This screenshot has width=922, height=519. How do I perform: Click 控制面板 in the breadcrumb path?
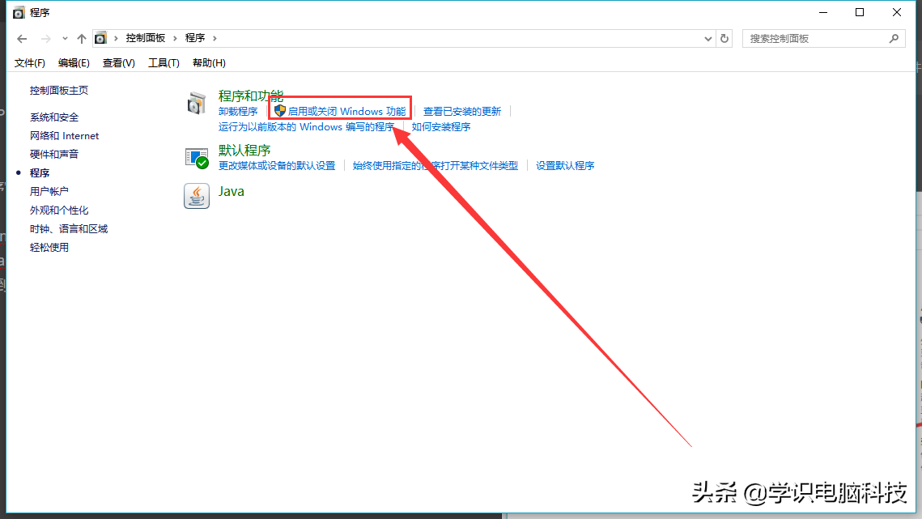(145, 38)
